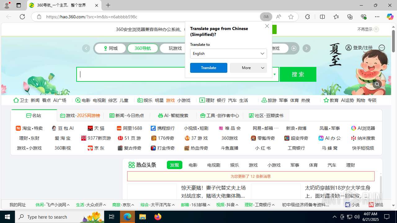Switch to 新闻·今日热点 tab
397x223 pixels.
127,116
